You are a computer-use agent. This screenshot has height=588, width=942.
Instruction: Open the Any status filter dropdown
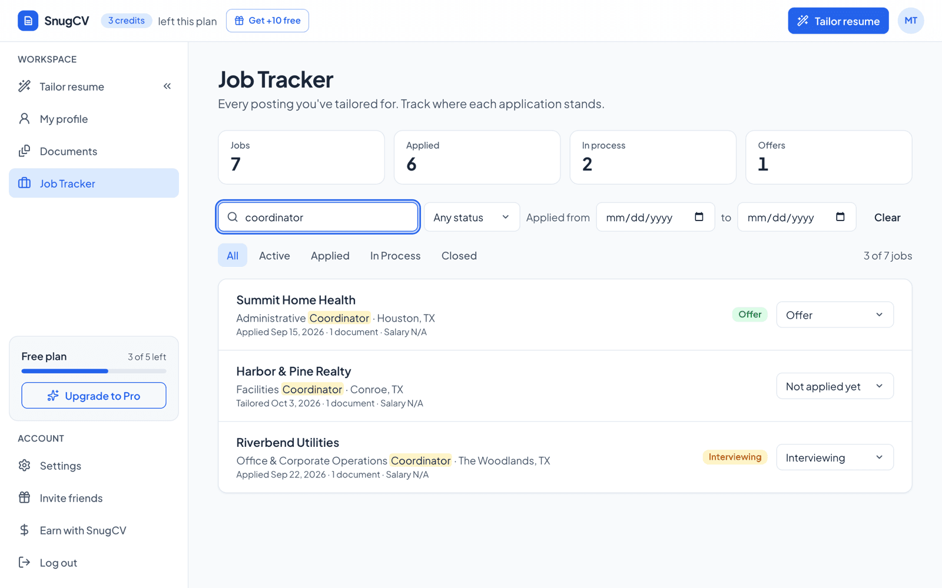click(472, 217)
